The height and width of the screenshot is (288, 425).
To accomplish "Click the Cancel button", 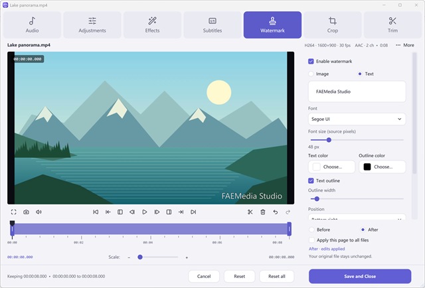I will 204,276.
